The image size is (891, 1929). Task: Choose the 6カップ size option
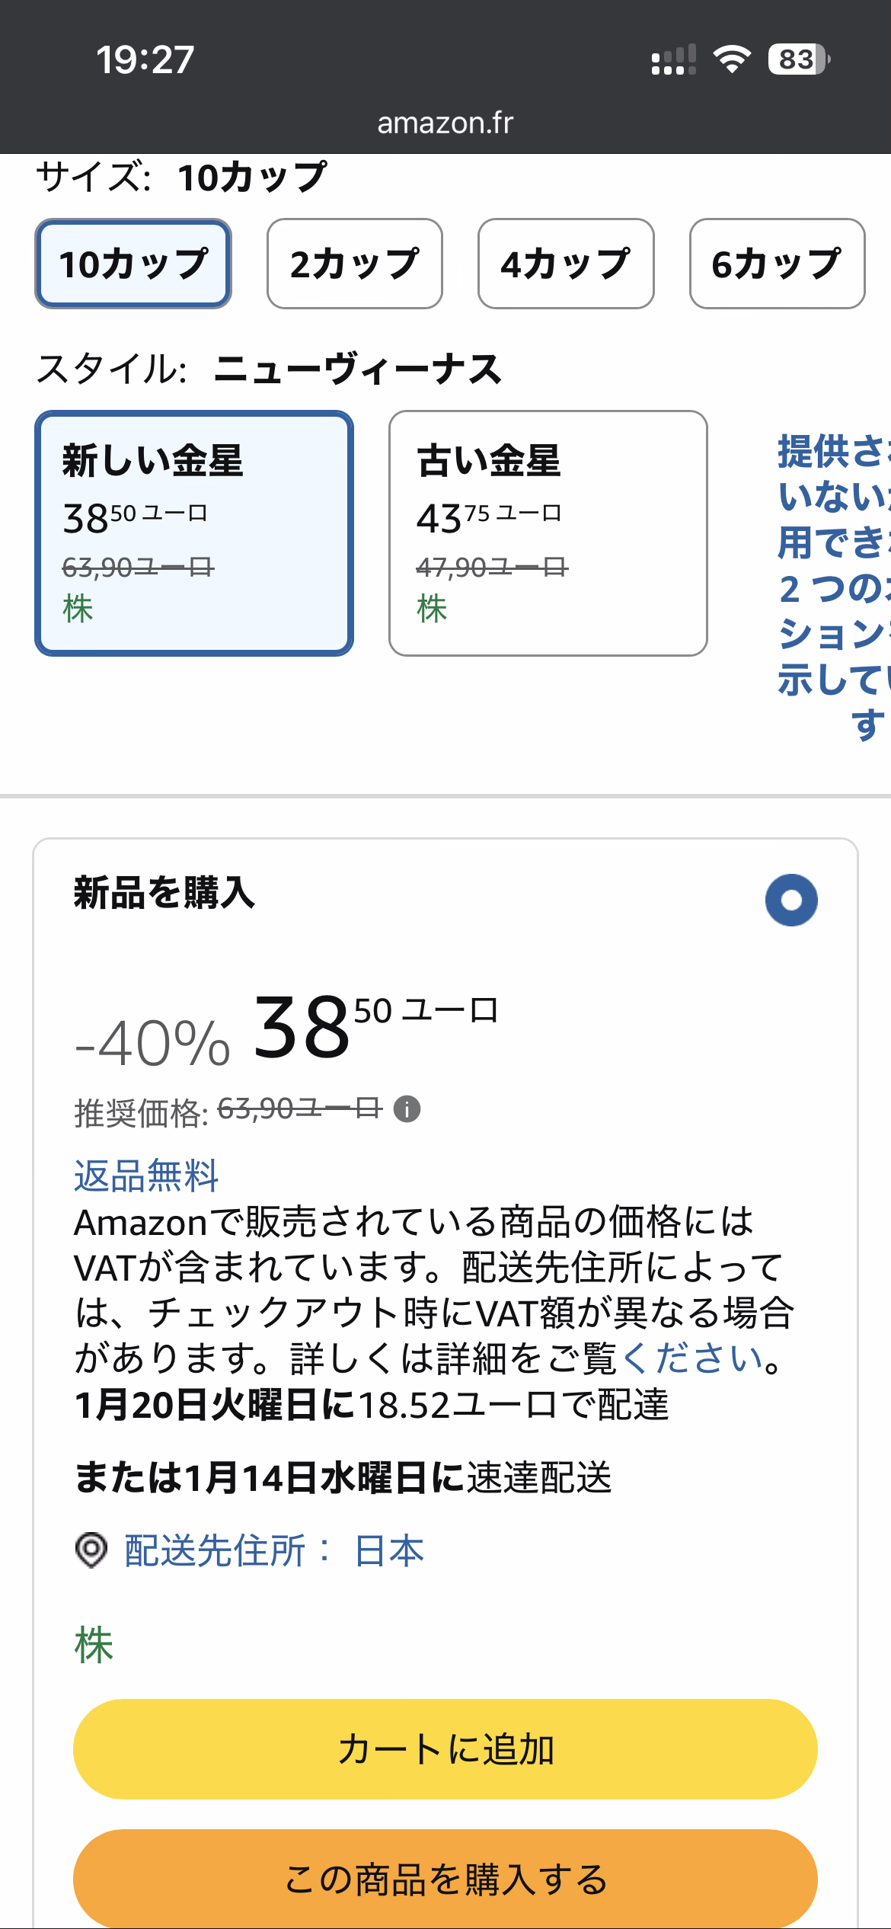click(x=777, y=264)
